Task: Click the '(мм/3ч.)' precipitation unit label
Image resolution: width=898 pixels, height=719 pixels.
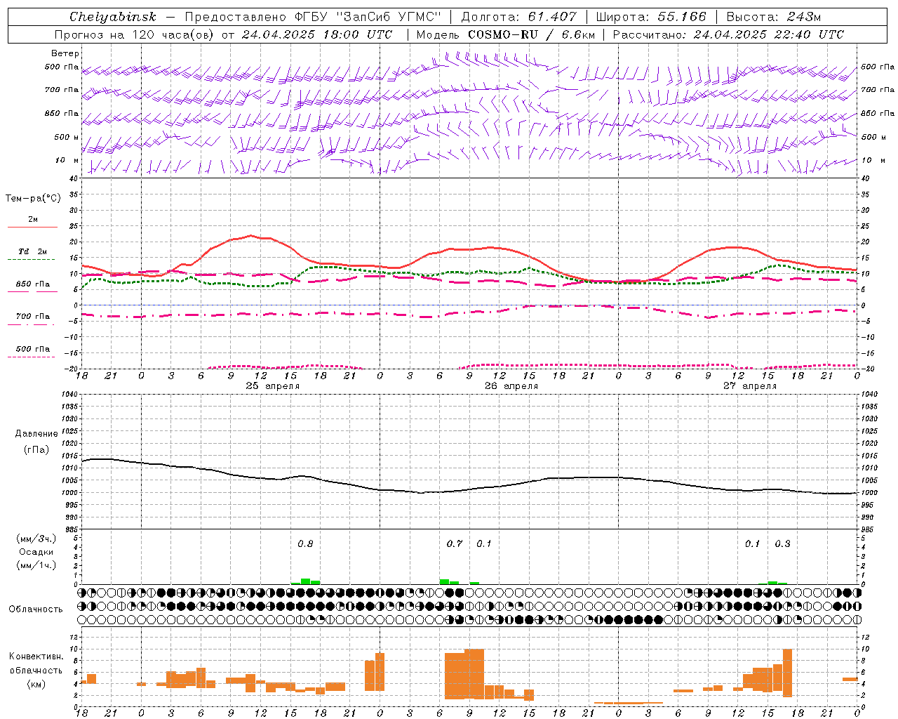Action: coord(36,539)
